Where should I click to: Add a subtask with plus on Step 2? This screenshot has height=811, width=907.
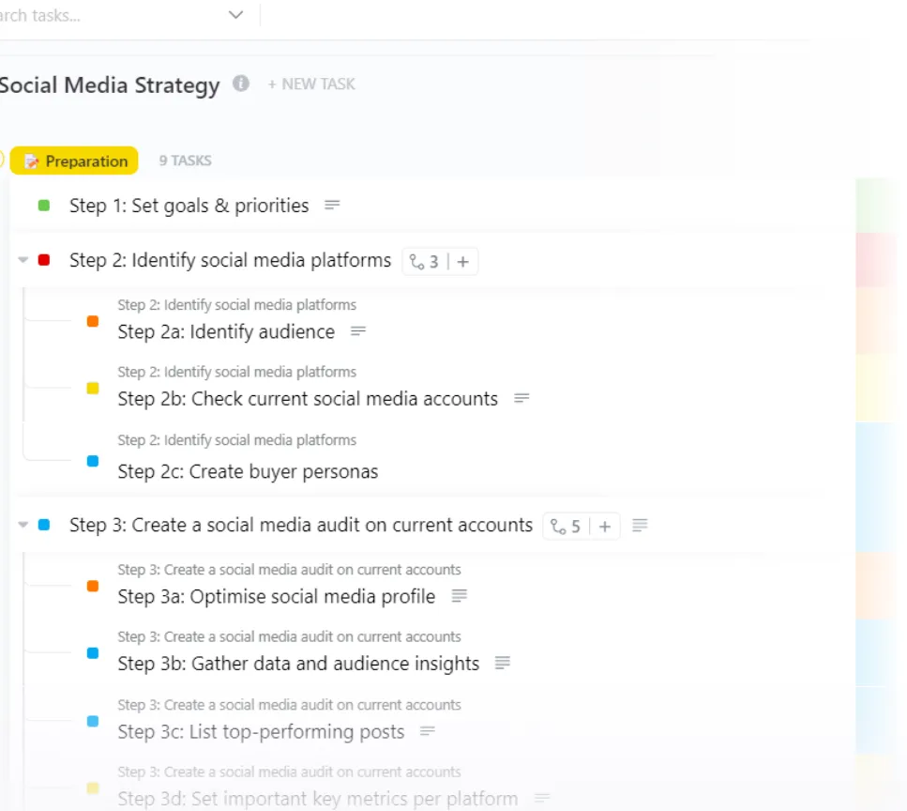(462, 262)
